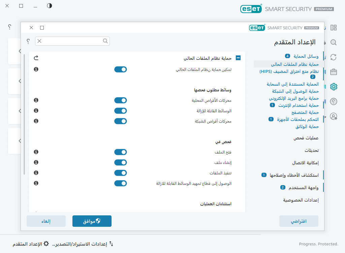Click the Update refresh icon in right sidebar
Screen dimensions: 345x253
click(x=334, y=57)
